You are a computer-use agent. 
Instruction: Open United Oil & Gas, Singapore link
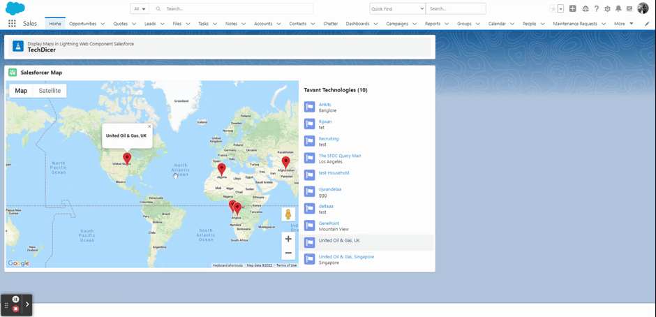(346, 257)
